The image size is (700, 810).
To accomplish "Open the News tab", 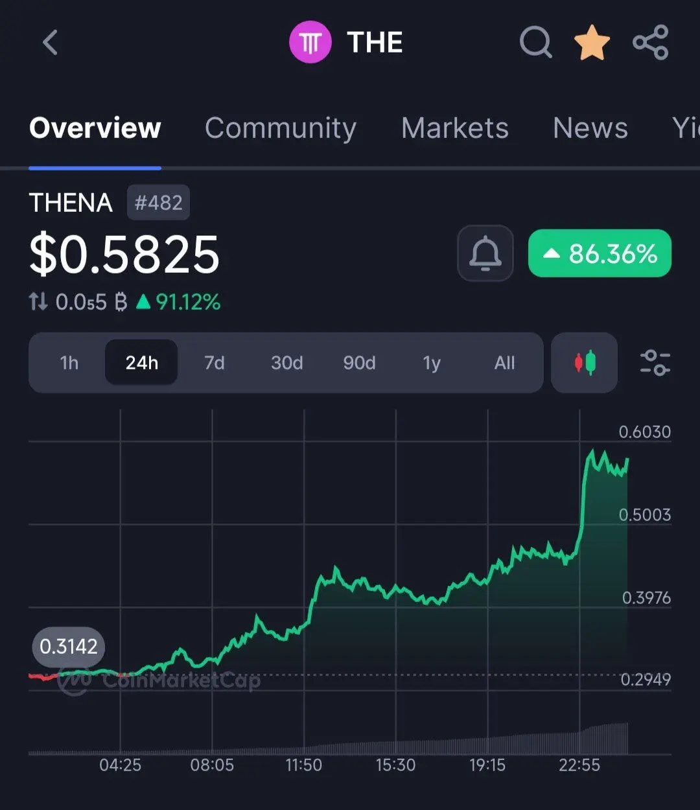I will 590,128.
